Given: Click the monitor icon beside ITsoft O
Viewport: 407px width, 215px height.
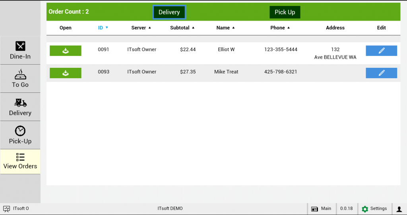Looking at the screenshot, I should pyautogui.click(x=6, y=209).
